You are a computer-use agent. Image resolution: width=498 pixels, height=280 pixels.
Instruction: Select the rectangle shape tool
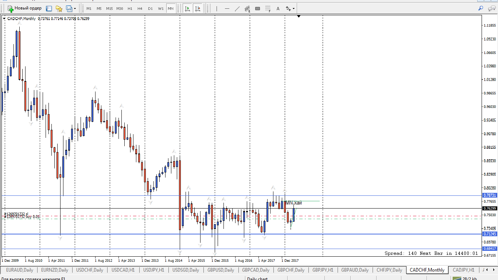click(257, 8)
